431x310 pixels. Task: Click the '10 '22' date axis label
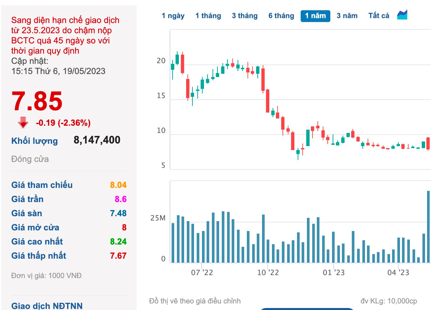[x=268, y=272]
